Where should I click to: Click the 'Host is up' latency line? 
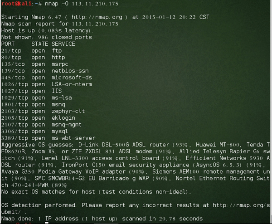point(47,30)
